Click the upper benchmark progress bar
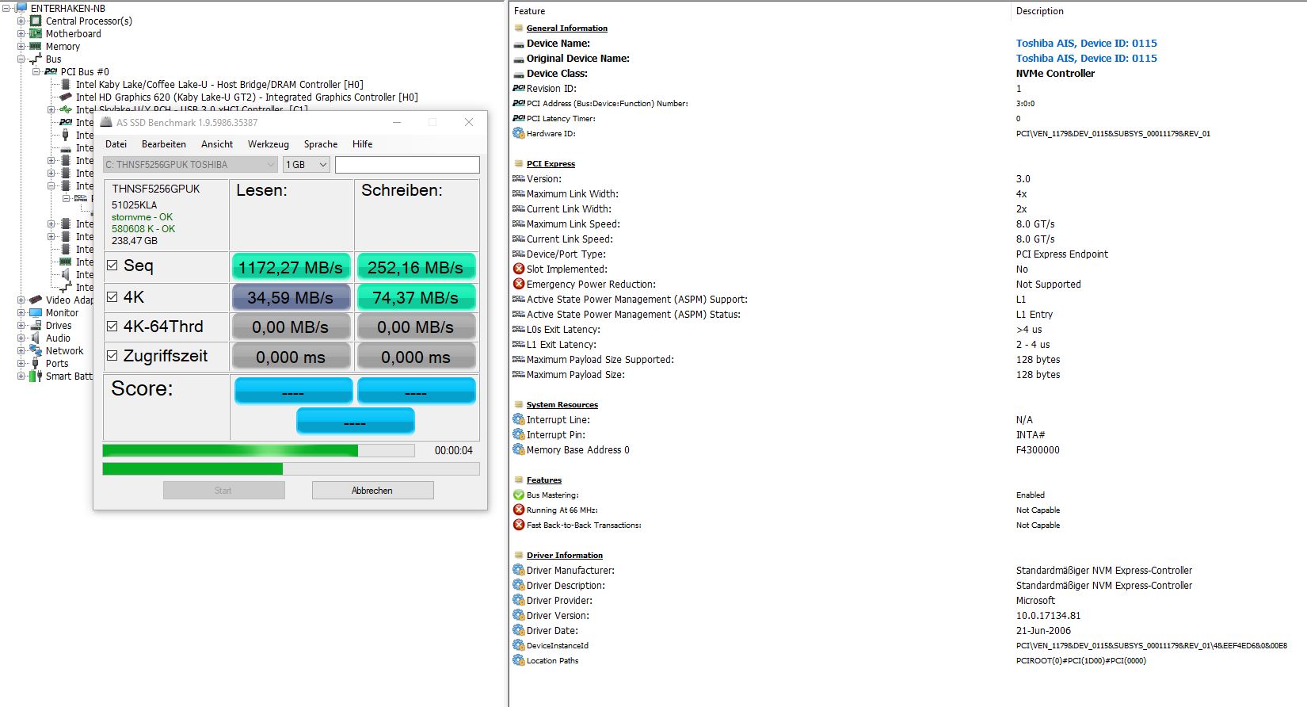The height and width of the screenshot is (707, 1307). (x=259, y=450)
